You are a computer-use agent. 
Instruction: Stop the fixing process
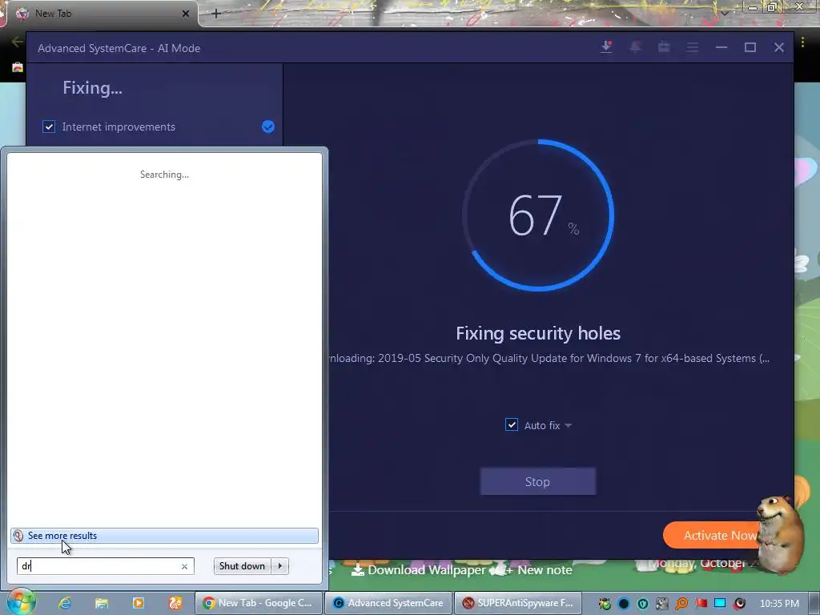pyautogui.click(x=537, y=481)
